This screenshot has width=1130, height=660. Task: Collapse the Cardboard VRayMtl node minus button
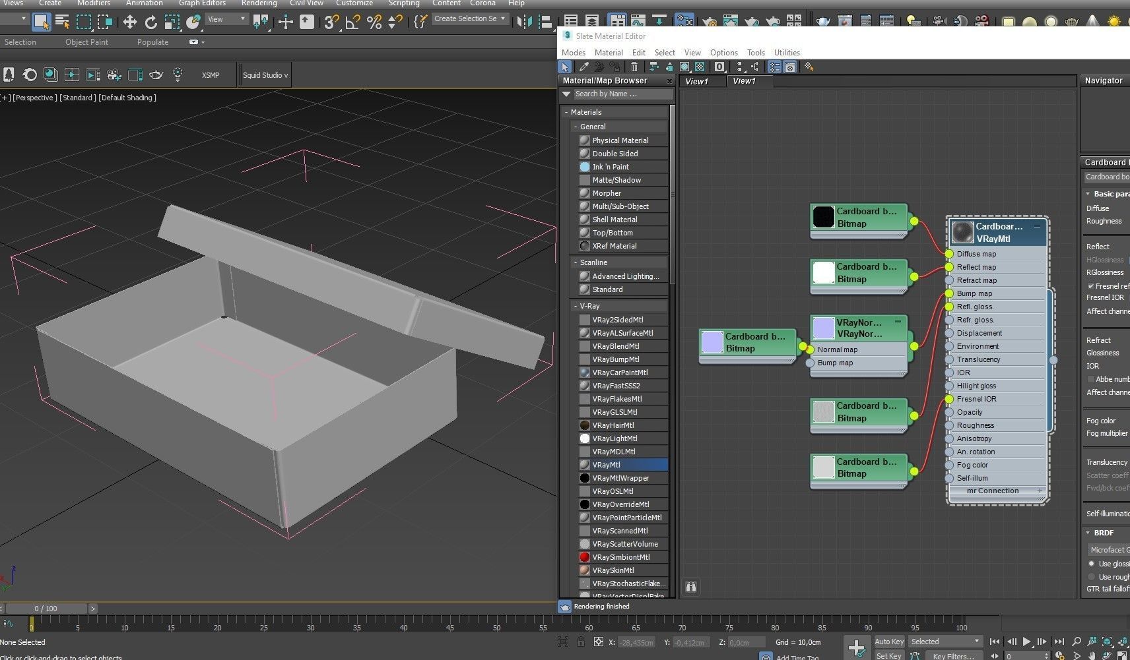[1037, 226]
